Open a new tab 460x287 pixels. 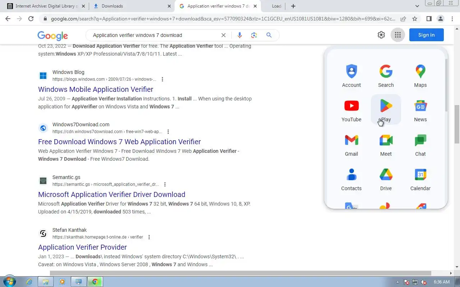(293, 6)
